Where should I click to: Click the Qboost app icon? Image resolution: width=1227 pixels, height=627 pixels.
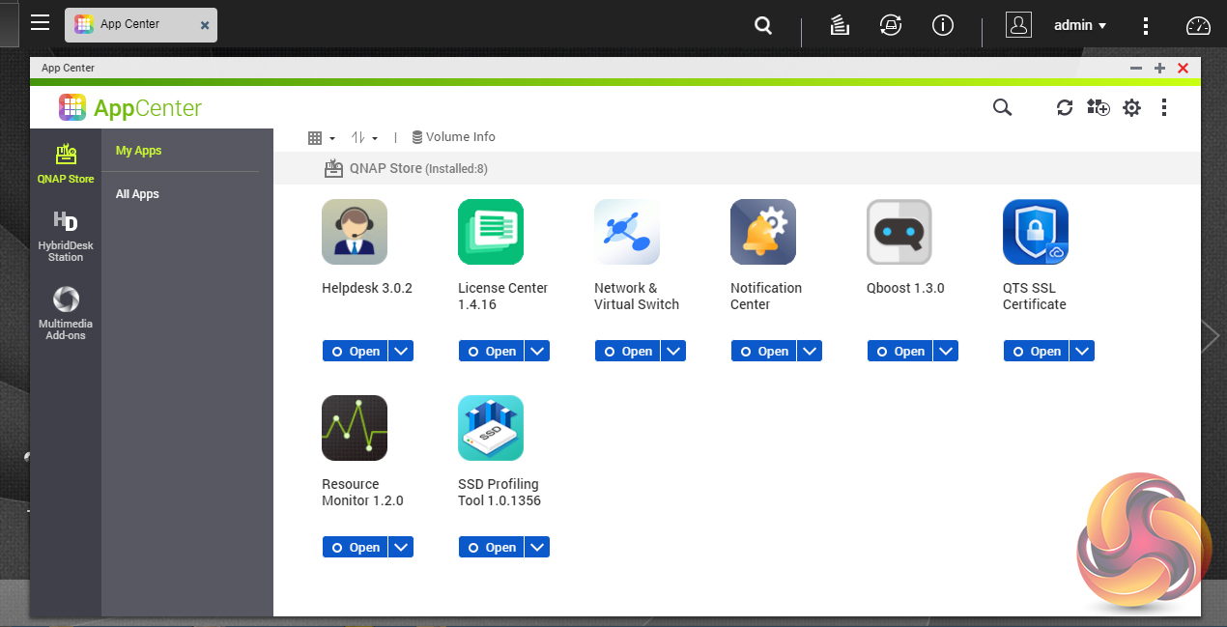click(x=899, y=232)
